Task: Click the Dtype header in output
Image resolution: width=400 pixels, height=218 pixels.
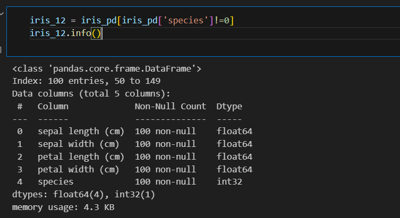Action: pos(229,107)
